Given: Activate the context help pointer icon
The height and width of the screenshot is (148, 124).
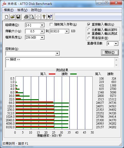Looking at the screenshot, I should click(x=50, y=17).
